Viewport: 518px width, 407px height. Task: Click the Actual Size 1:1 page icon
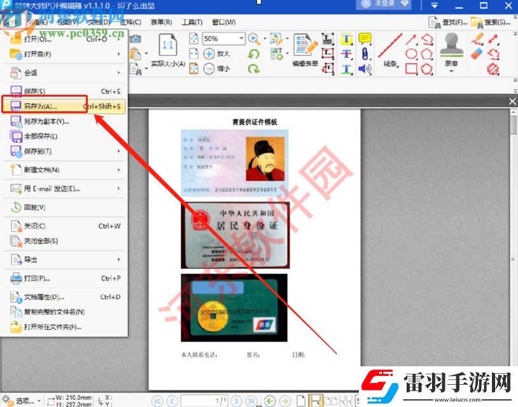167,45
